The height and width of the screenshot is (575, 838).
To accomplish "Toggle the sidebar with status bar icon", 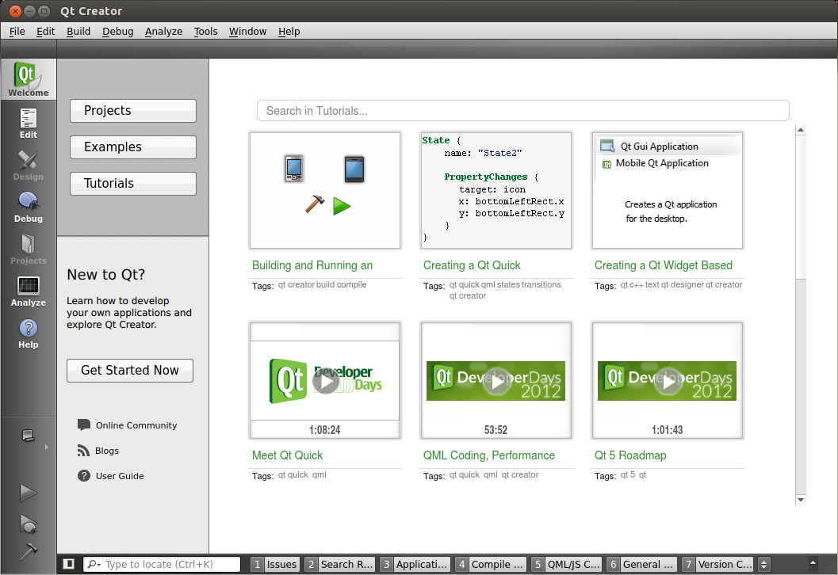I will click(x=68, y=564).
